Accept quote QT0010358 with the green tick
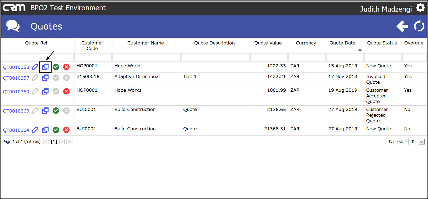Image resolution: width=428 pixels, height=199 pixels. pos(56,67)
